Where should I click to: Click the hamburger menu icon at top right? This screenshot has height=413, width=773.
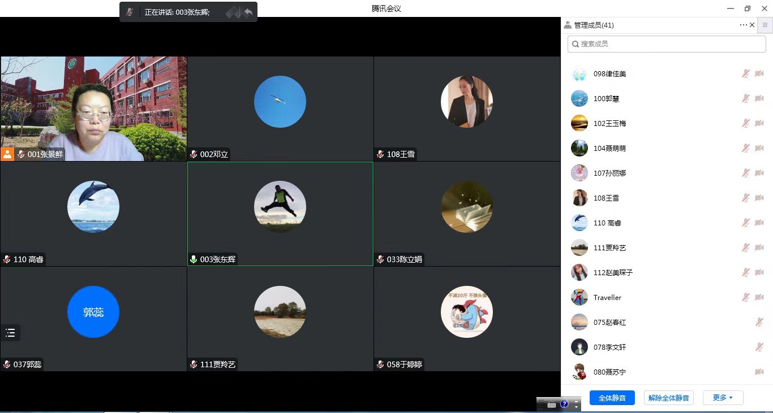point(765,25)
